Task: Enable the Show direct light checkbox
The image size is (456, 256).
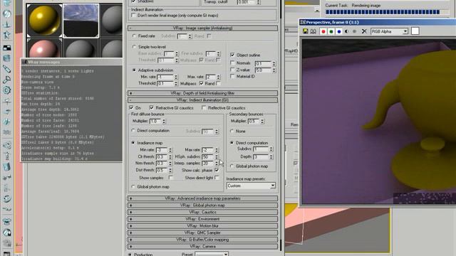Action: (x=217, y=178)
